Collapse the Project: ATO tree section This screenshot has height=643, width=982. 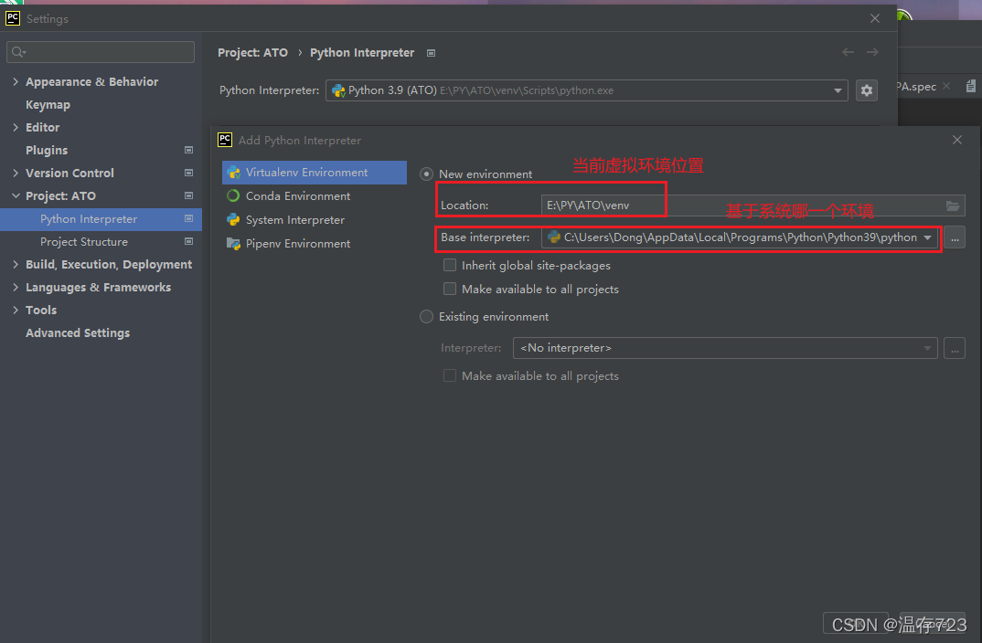tap(16, 195)
